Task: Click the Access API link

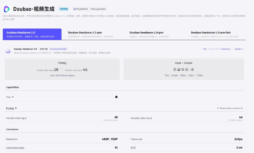Action: coord(213,49)
